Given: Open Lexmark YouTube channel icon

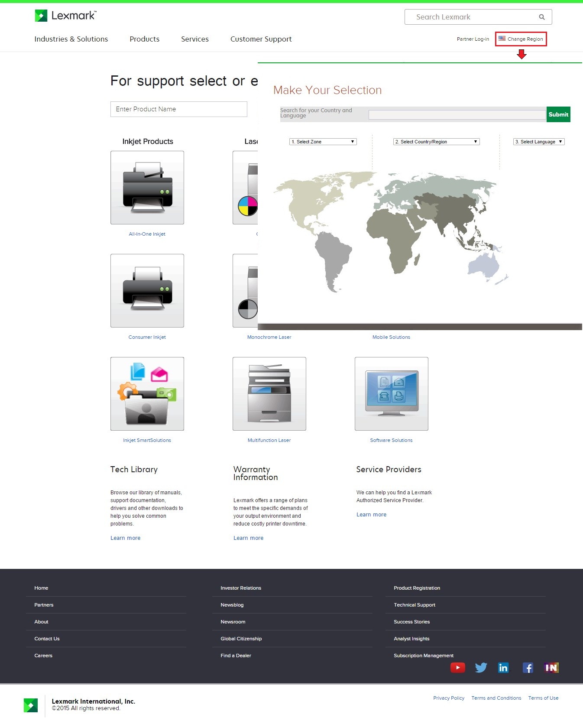Looking at the screenshot, I should click(458, 668).
